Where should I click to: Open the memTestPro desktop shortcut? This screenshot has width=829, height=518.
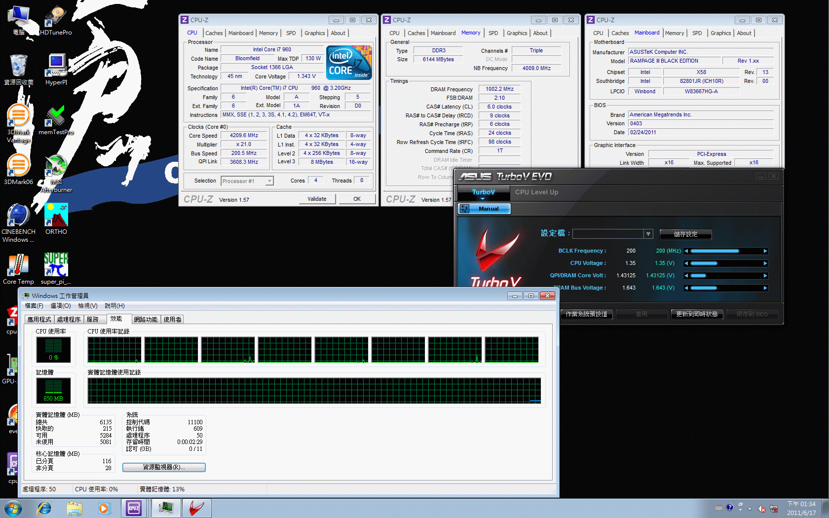[56, 120]
